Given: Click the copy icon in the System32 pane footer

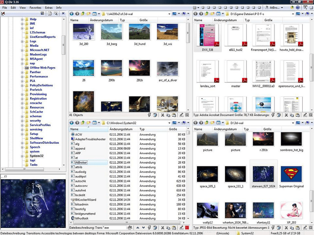Looking at the screenshot, I should (x=168, y=227).
